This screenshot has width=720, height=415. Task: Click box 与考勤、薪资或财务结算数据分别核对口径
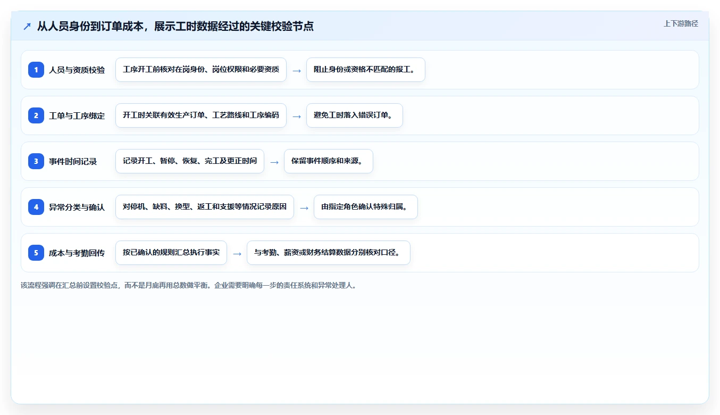pos(329,253)
